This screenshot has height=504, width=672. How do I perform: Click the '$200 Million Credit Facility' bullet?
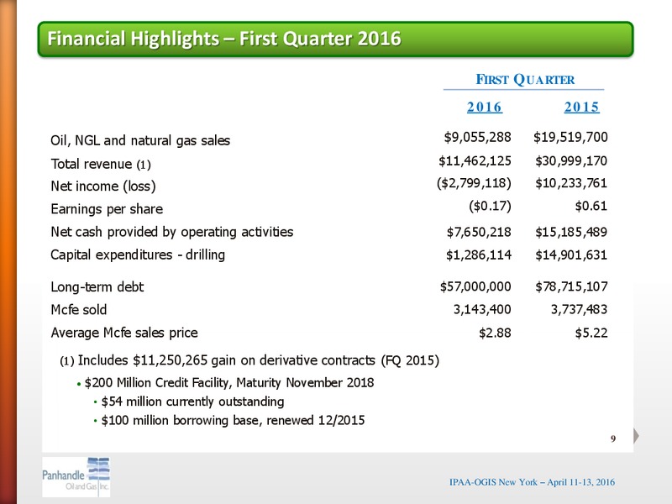[x=225, y=383]
